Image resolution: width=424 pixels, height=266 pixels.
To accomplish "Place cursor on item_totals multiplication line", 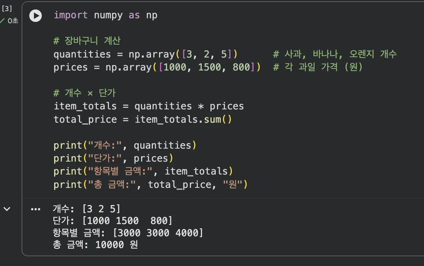I will click(x=148, y=106).
